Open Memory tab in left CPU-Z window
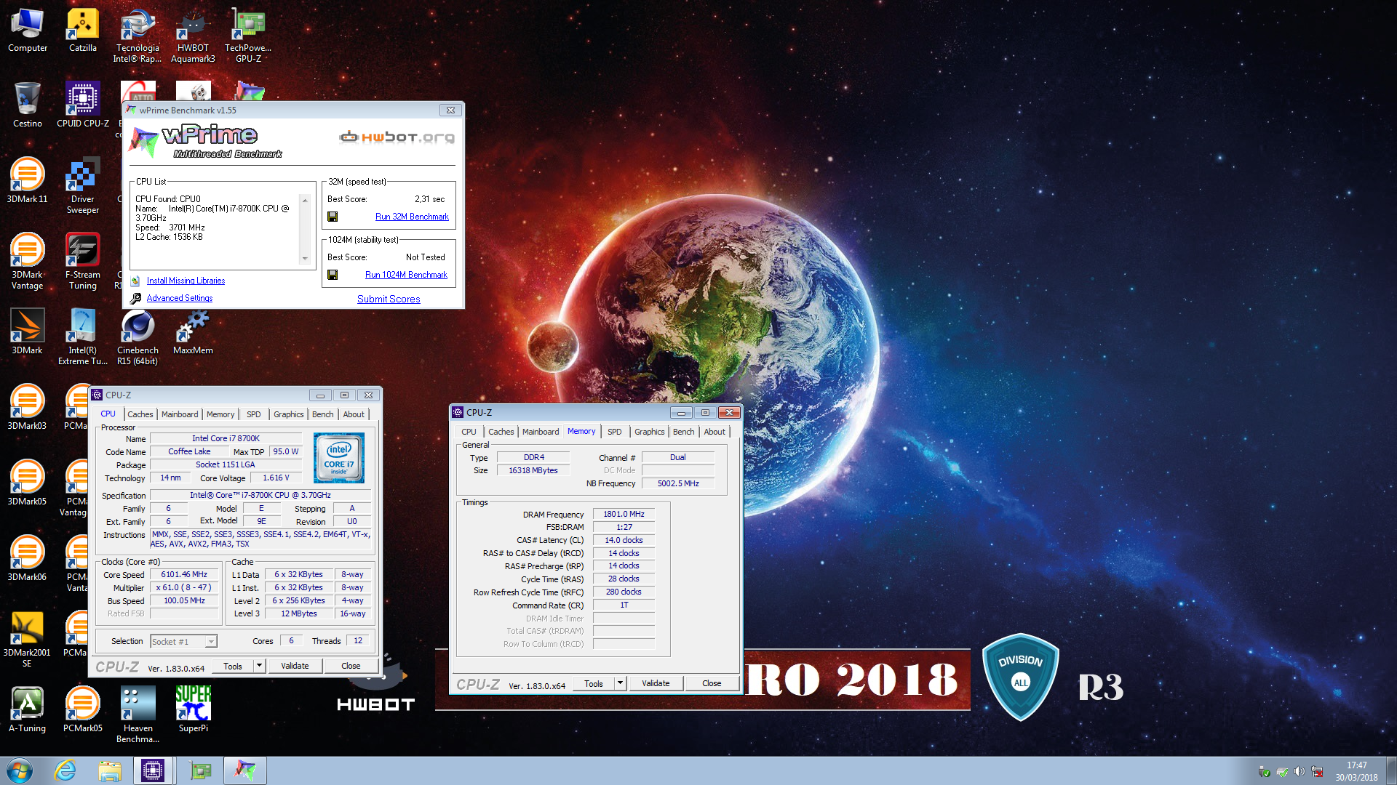The width and height of the screenshot is (1397, 785). (x=220, y=414)
